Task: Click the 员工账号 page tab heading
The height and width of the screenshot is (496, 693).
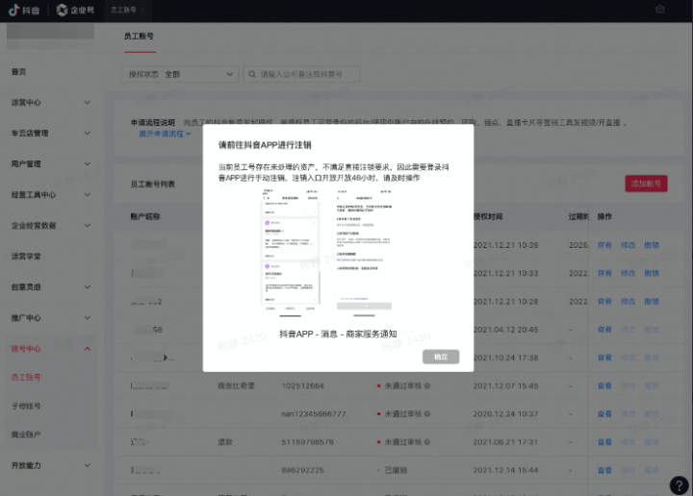Action: pos(139,37)
